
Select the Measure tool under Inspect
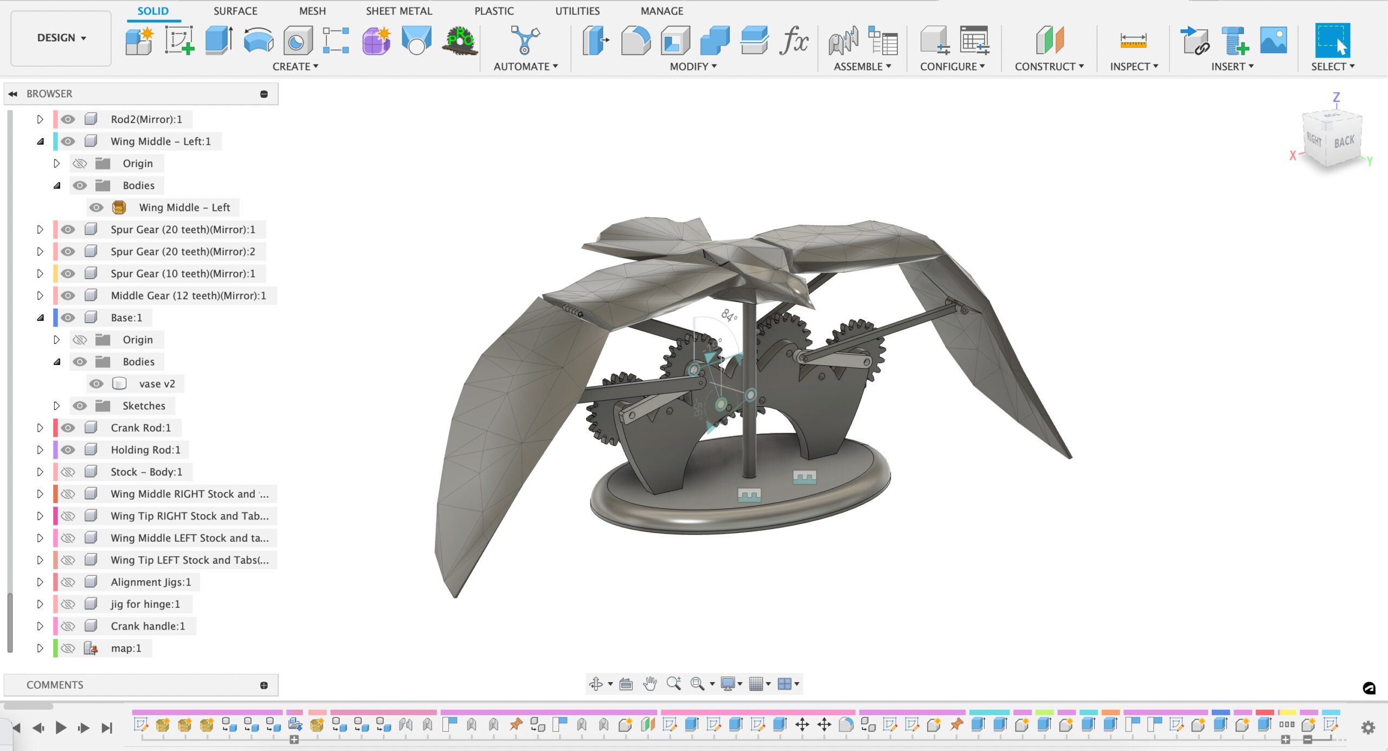click(x=1133, y=40)
